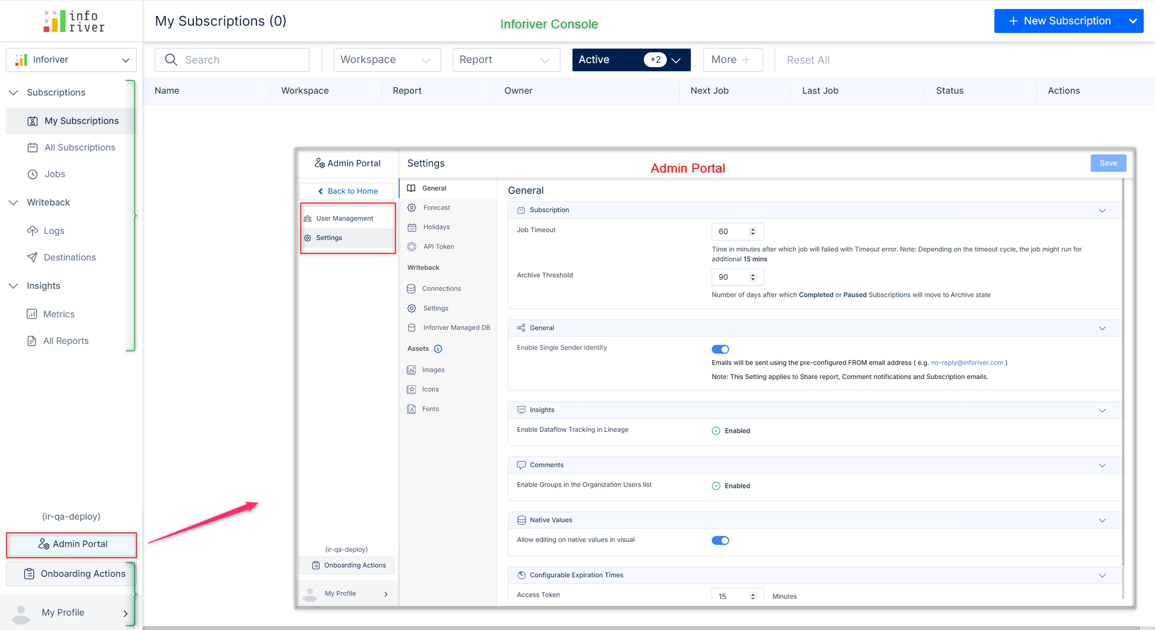Open Destinations via paper plane icon
Viewport: 1155px width, 630px height.
pyautogui.click(x=33, y=257)
